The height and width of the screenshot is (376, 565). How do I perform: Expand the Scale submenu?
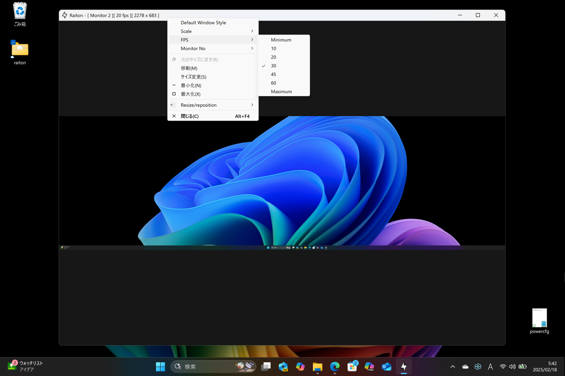pyautogui.click(x=213, y=31)
